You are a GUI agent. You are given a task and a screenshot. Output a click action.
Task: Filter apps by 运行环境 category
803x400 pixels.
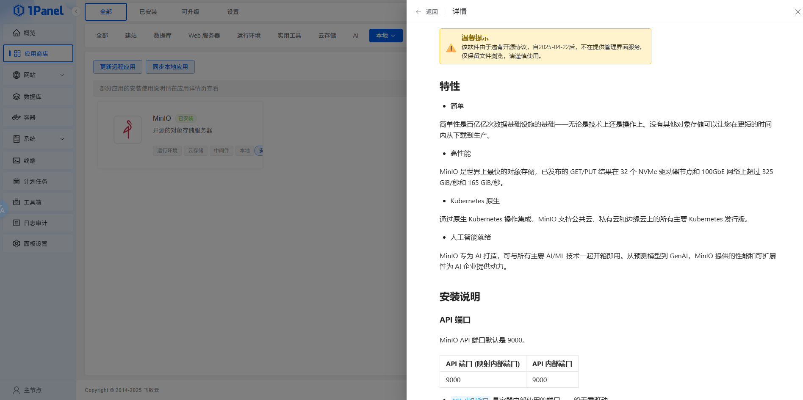point(249,36)
